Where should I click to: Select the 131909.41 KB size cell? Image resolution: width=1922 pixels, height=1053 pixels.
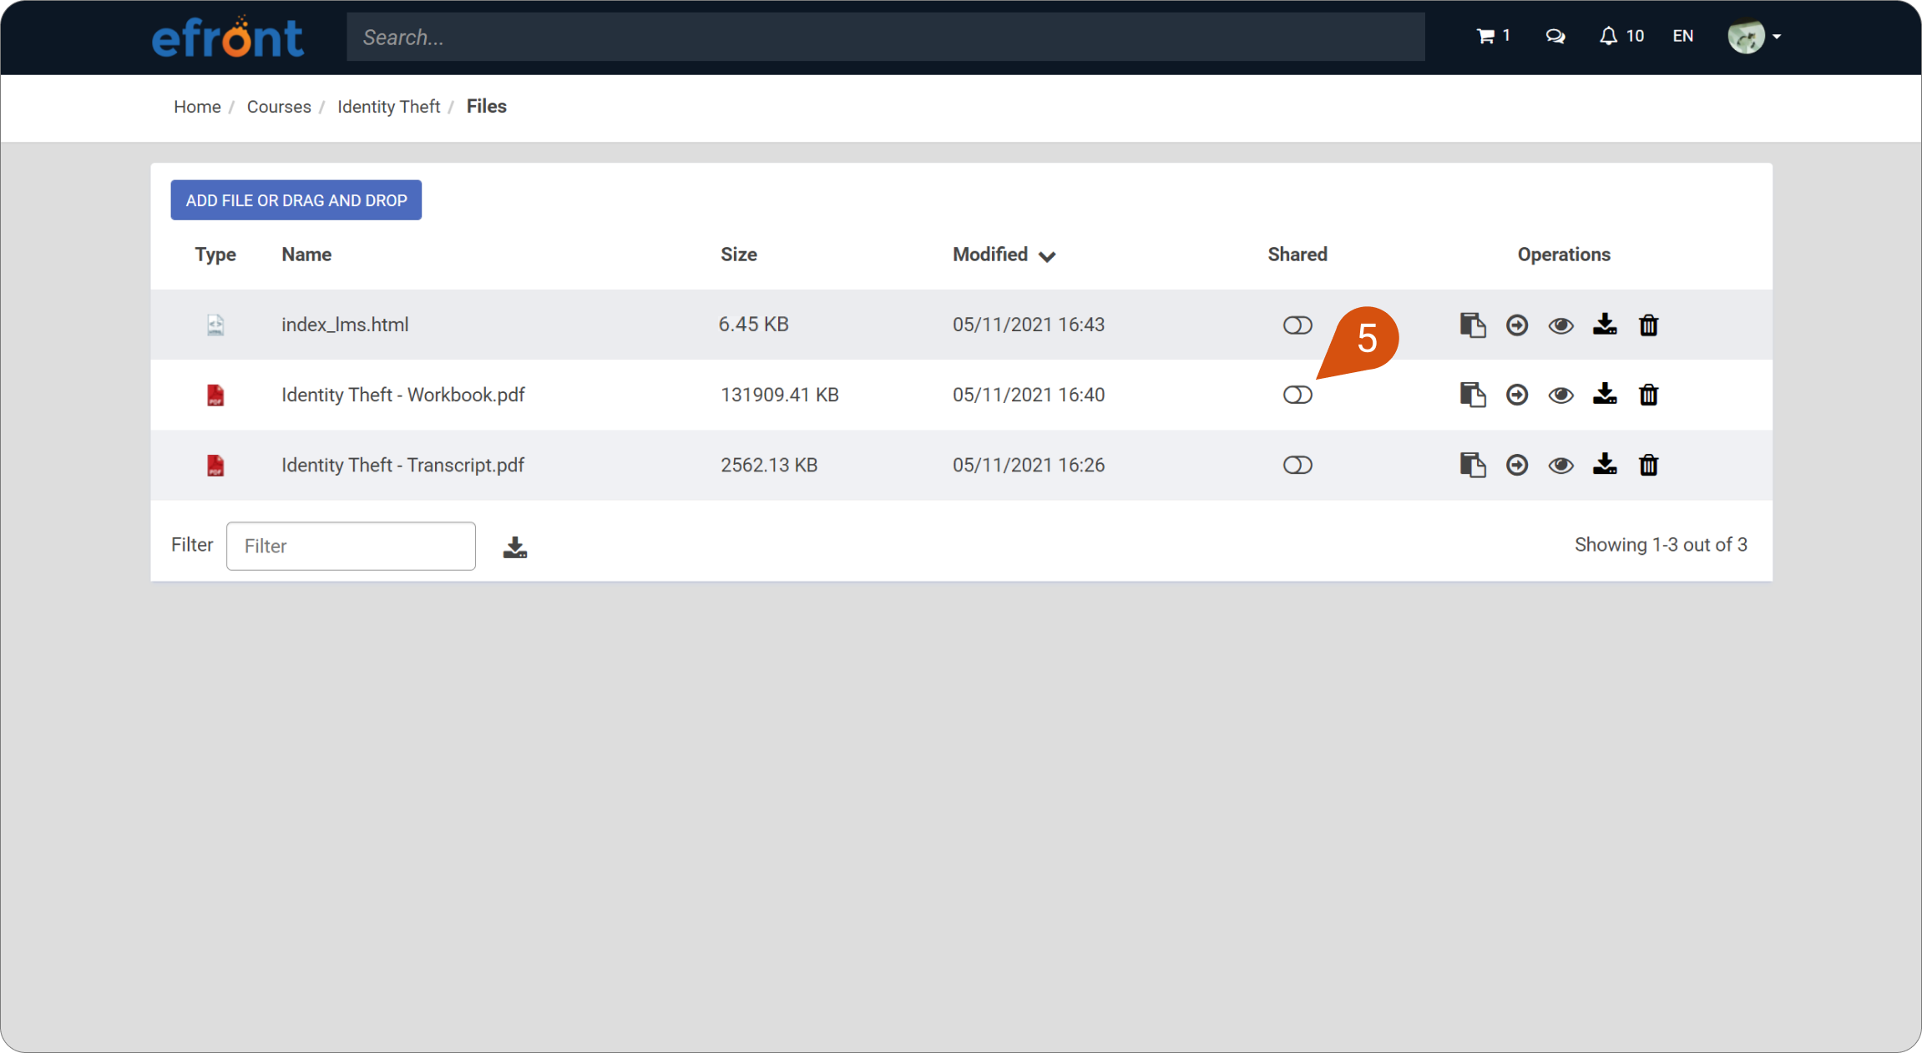click(780, 395)
